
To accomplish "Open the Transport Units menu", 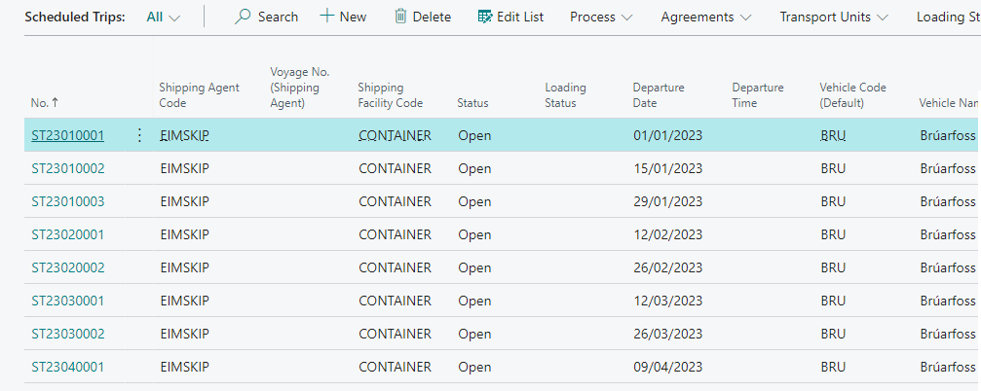I will coord(833,18).
